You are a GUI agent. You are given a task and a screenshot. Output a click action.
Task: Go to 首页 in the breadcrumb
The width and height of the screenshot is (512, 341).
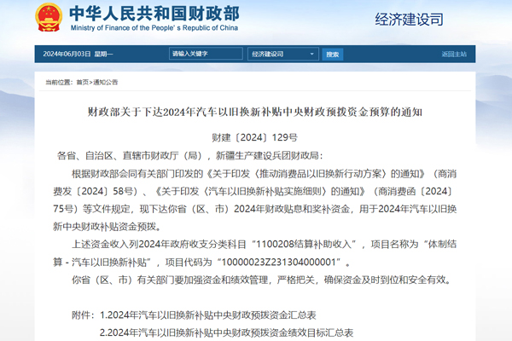[x=81, y=83]
